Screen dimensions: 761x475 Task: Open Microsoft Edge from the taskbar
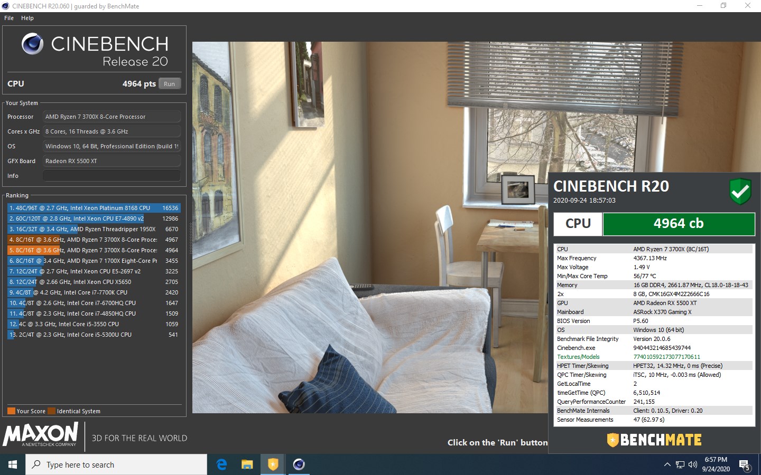point(222,464)
